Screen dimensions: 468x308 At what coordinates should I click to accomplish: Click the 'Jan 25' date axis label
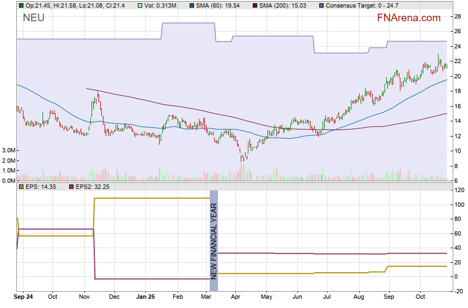(145, 297)
